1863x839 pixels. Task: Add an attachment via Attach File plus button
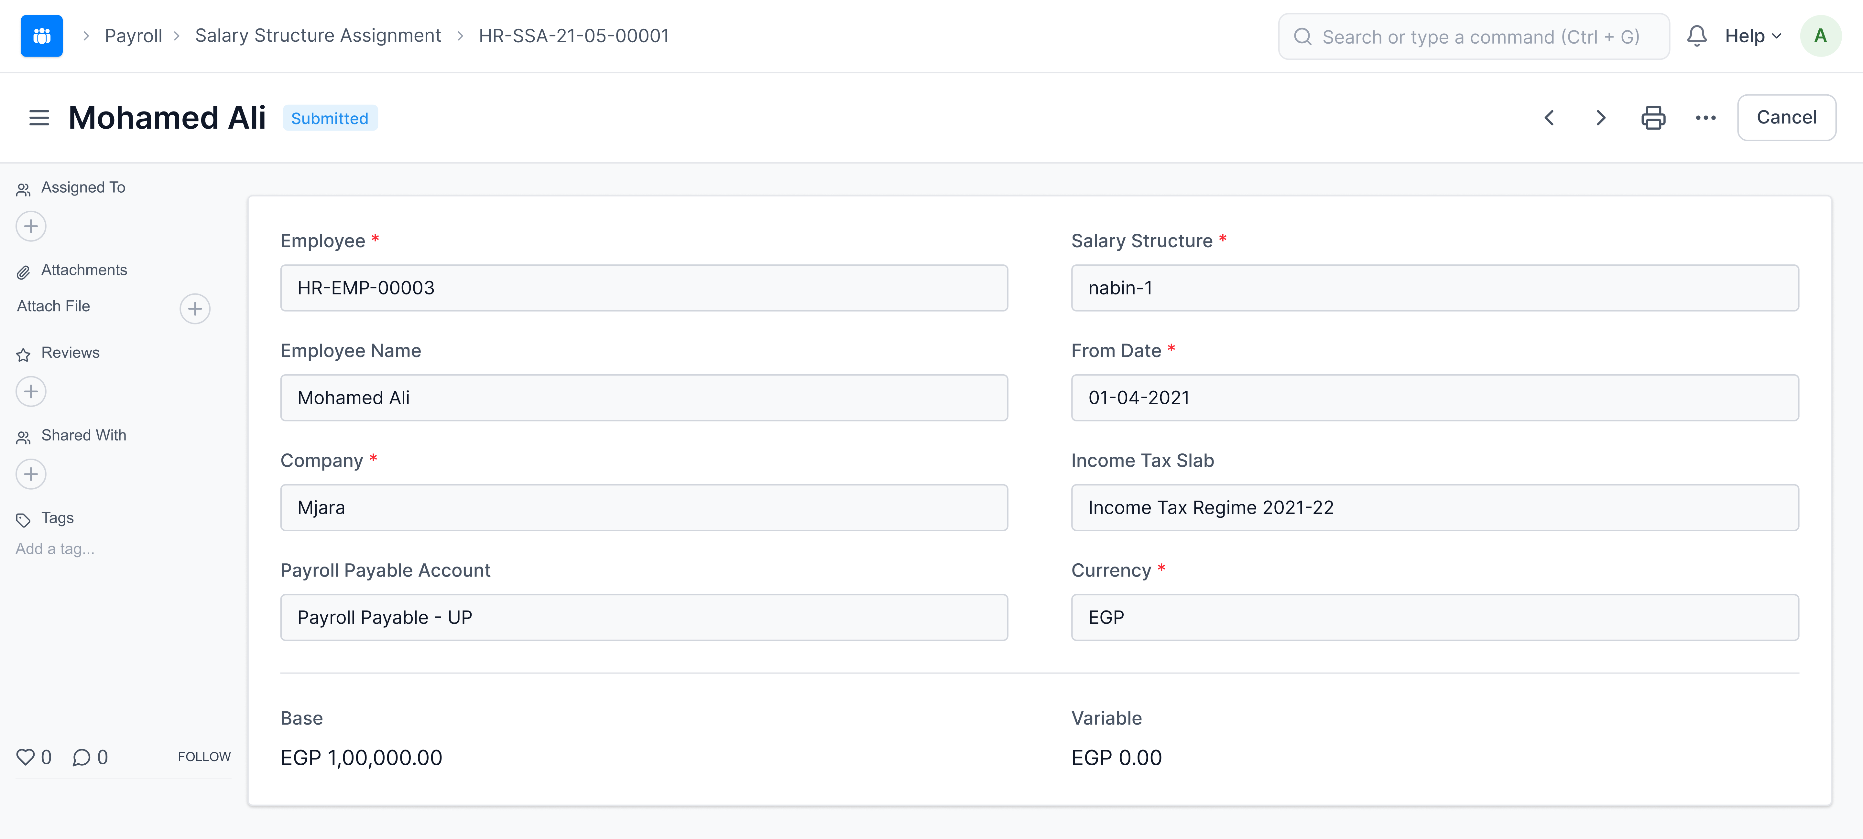(194, 308)
